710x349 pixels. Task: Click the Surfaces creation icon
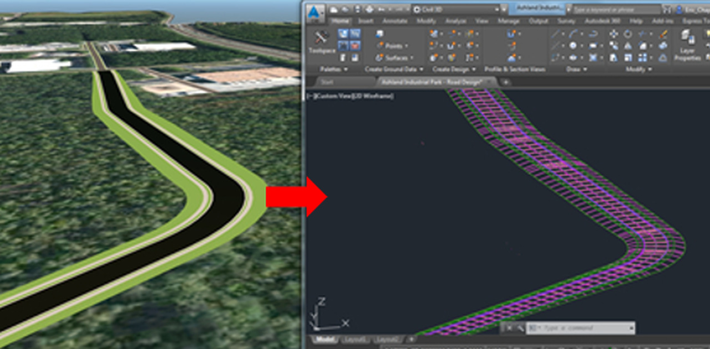coord(381,58)
